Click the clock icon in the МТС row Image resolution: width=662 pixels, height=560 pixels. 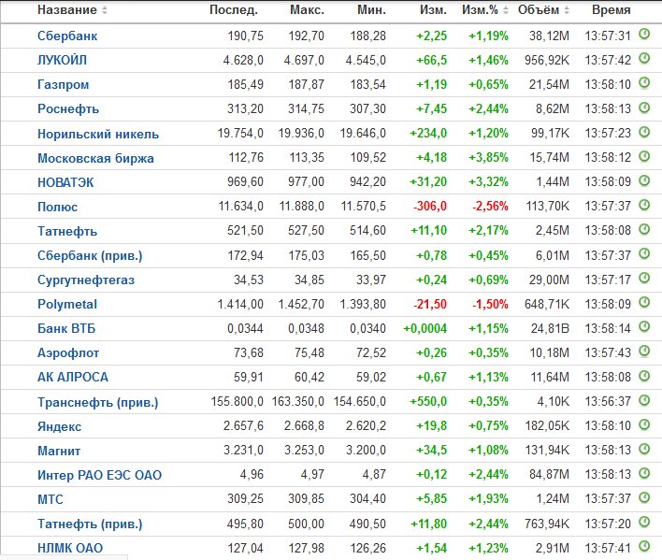tap(644, 497)
